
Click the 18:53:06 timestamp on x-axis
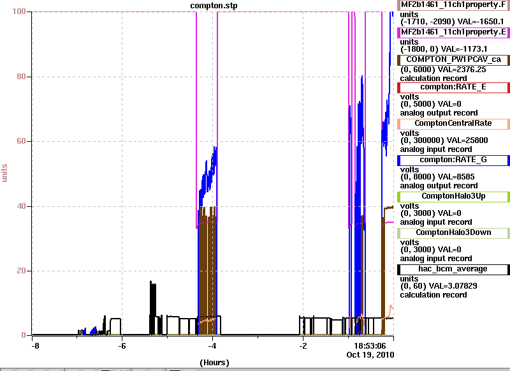[x=370, y=346]
